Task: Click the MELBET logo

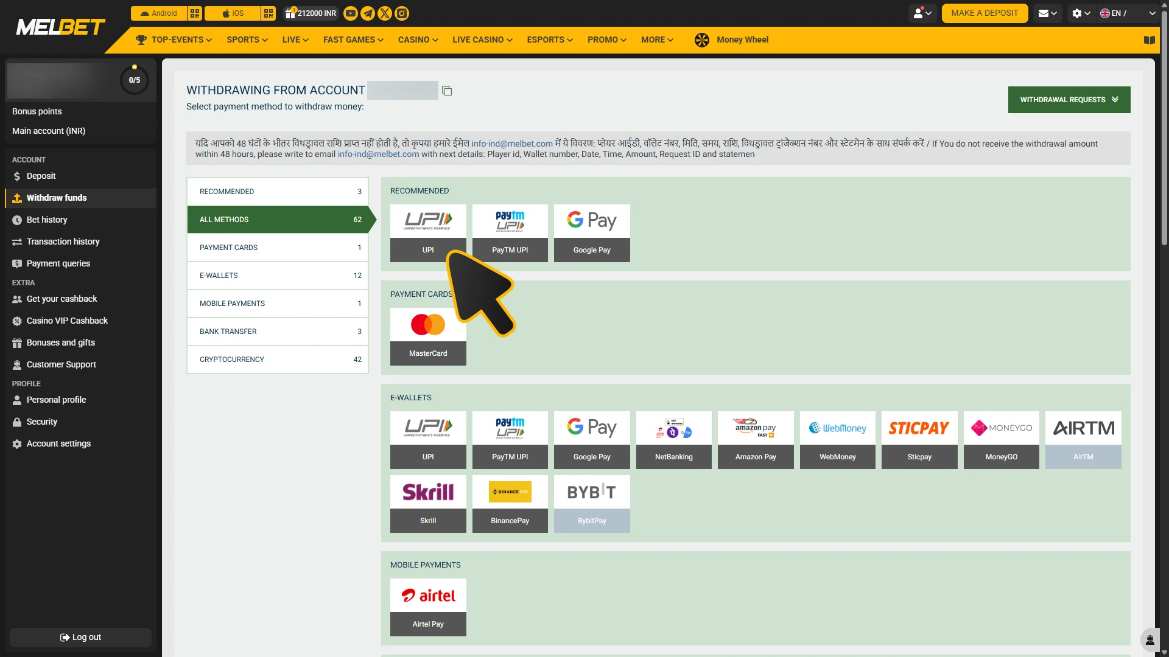Action: point(60,27)
